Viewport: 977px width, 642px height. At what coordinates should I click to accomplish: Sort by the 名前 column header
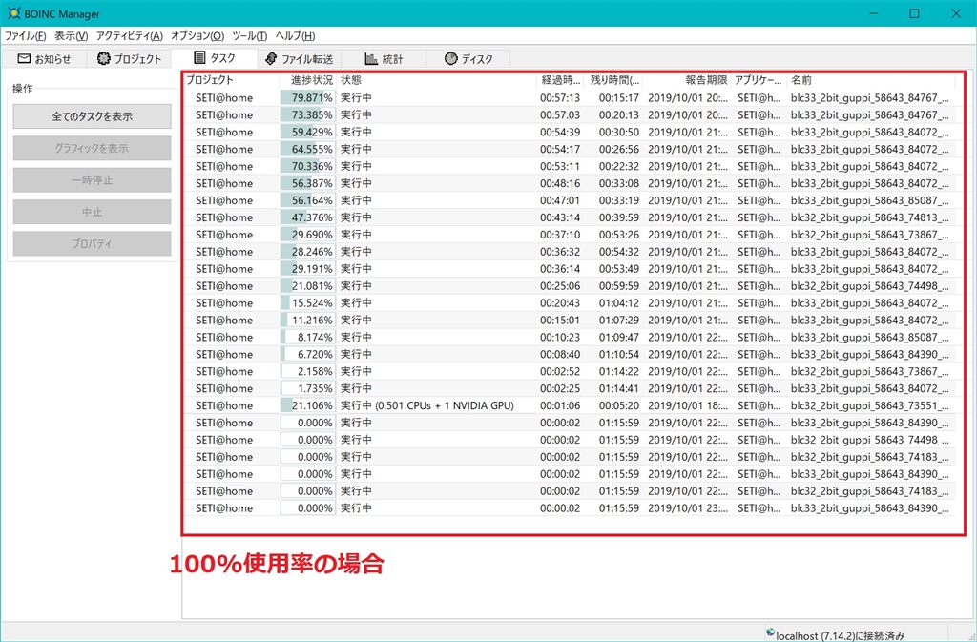coord(870,80)
